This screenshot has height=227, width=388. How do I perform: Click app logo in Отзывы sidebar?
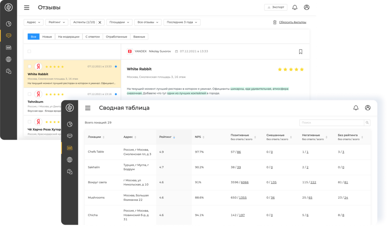9,7
